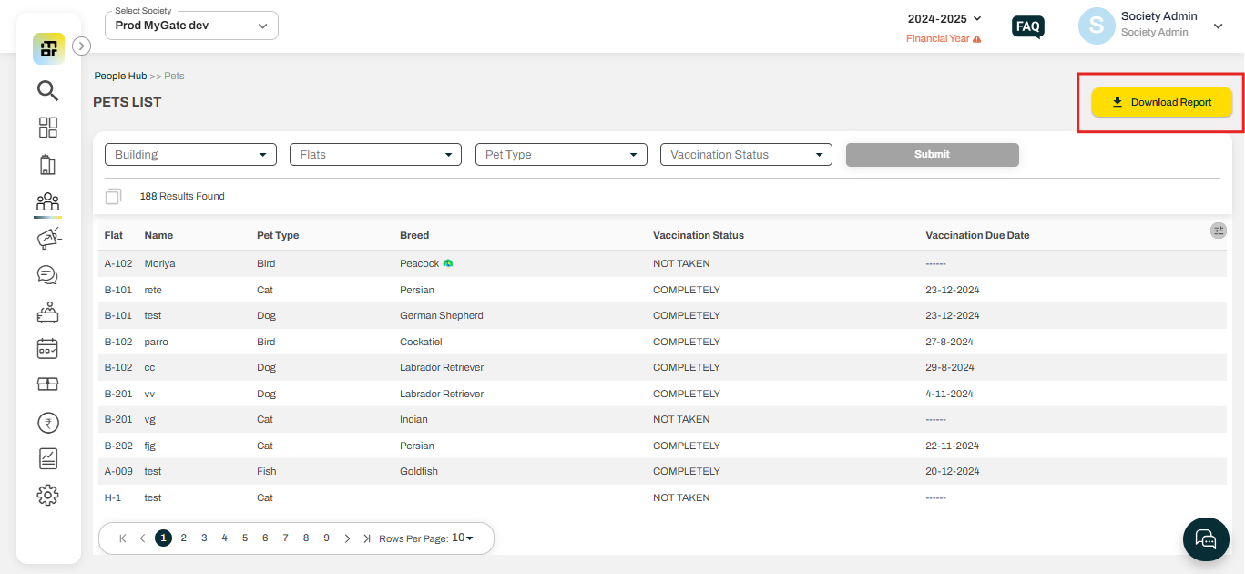Go to page 4
Viewport: 1245px width, 574px height.
[x=224, y=538]
